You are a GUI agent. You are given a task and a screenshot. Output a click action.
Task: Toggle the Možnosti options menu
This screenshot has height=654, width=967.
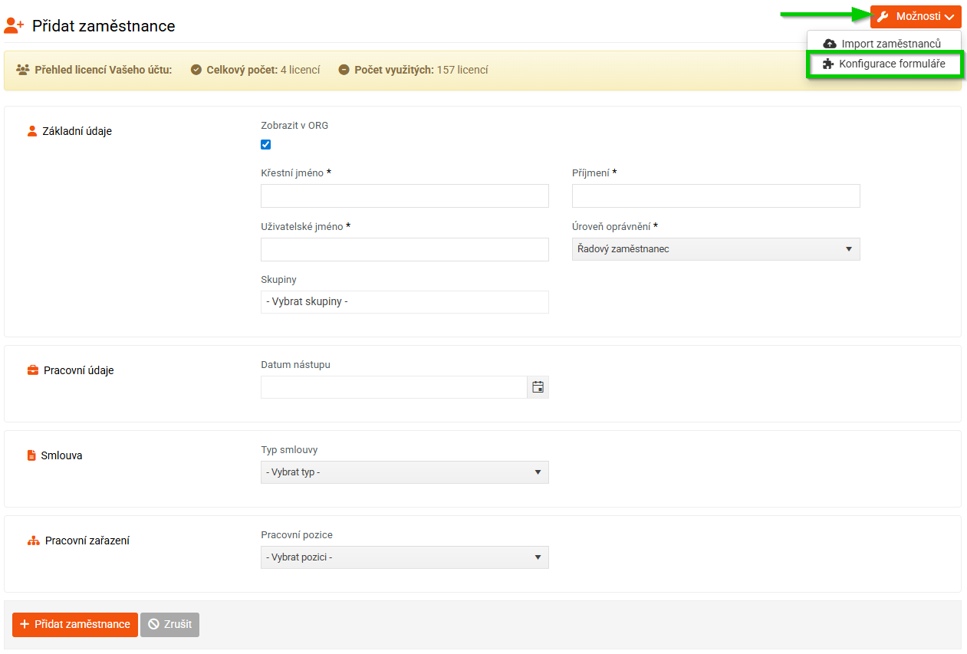[915, 16]
